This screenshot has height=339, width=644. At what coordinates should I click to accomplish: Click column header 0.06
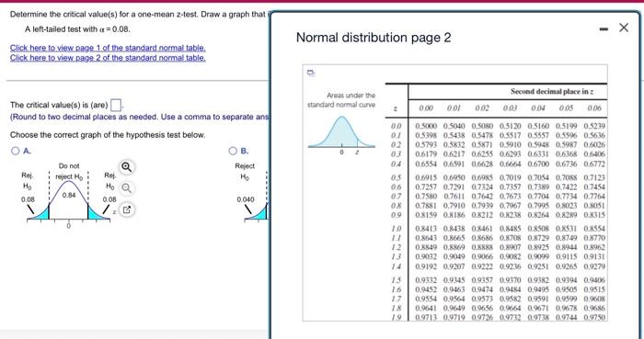pos(594,108)
